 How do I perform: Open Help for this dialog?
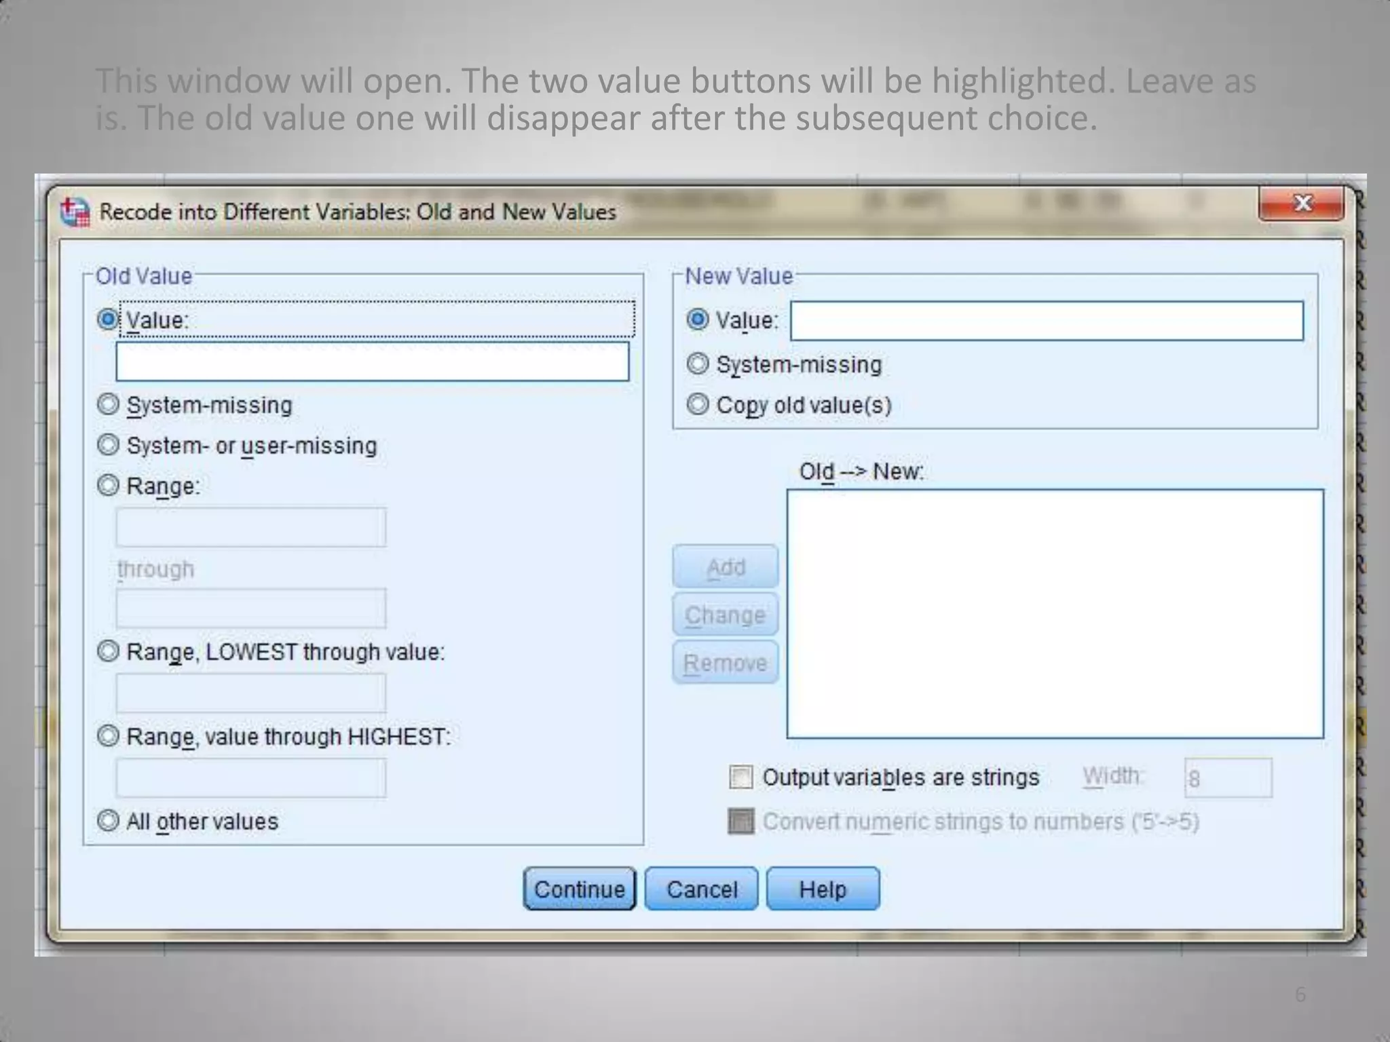(x=823, y=889)
